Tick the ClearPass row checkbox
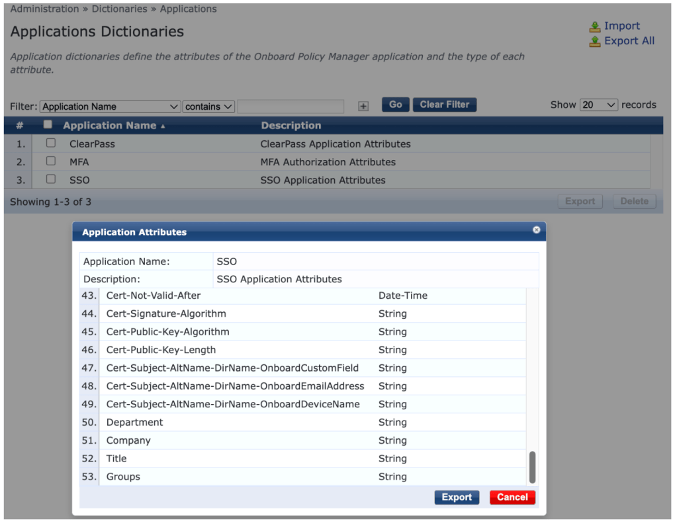 click(x=51, y=143)
